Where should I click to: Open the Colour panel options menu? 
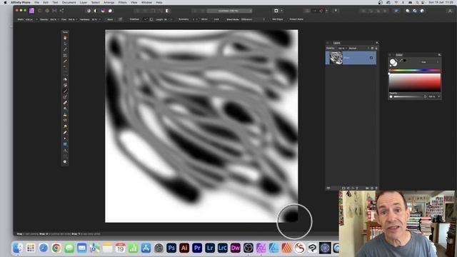click(439, 55)
